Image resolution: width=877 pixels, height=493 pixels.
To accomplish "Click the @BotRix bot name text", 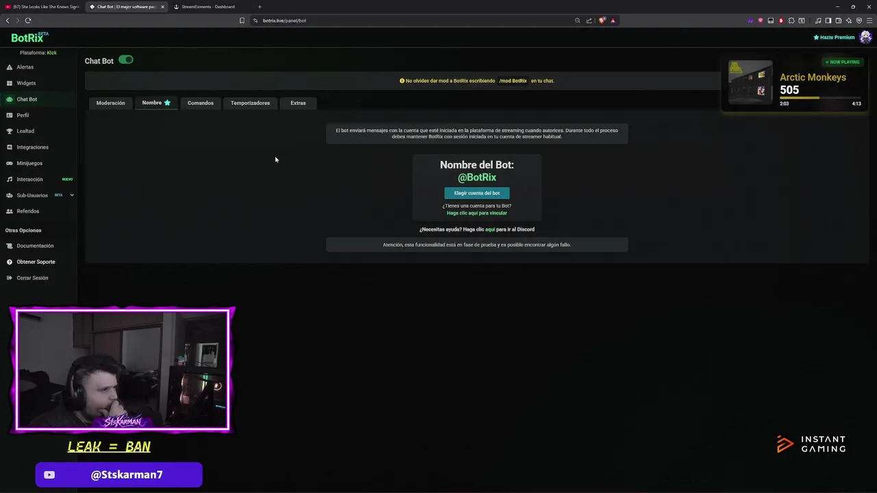I will [x=477, y=177].
